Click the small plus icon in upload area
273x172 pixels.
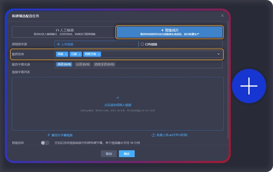coord(118,98)
